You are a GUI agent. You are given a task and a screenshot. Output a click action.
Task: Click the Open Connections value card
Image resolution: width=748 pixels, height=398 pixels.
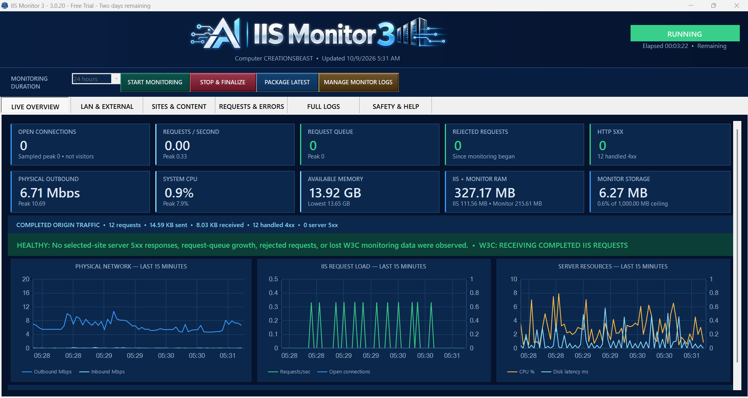(x=80, y=144)
